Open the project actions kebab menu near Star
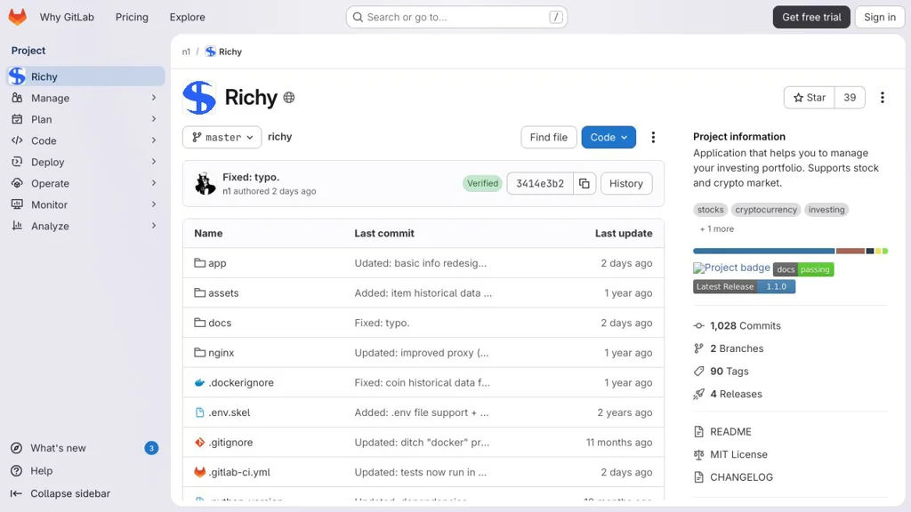The height and width of the screenshot is (512, 911). click(x=882, y=98)
